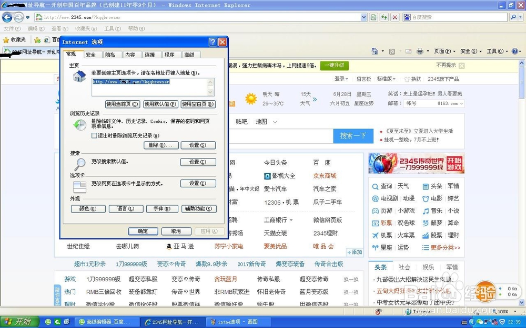This screenshot has width=526, height=328.
Task: Click the 百度搜索 search box at top right
Action: click(455, 17)
